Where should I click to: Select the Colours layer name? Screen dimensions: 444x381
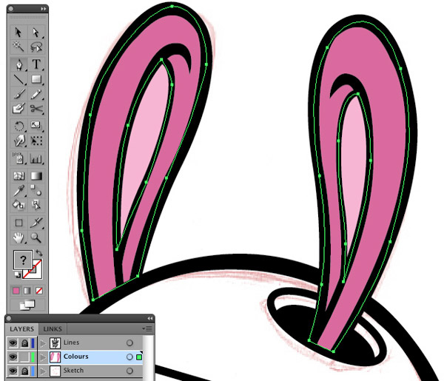click(76, 357)
